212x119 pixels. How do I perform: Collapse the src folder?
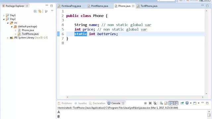[x=8, y=23]
